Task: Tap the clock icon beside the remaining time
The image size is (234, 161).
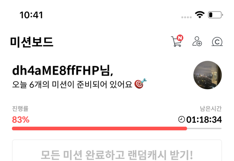Action: tap(181, 120)
